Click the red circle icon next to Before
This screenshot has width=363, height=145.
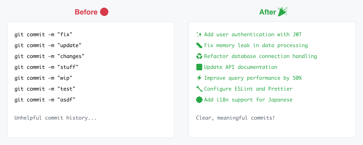(104, 12)
